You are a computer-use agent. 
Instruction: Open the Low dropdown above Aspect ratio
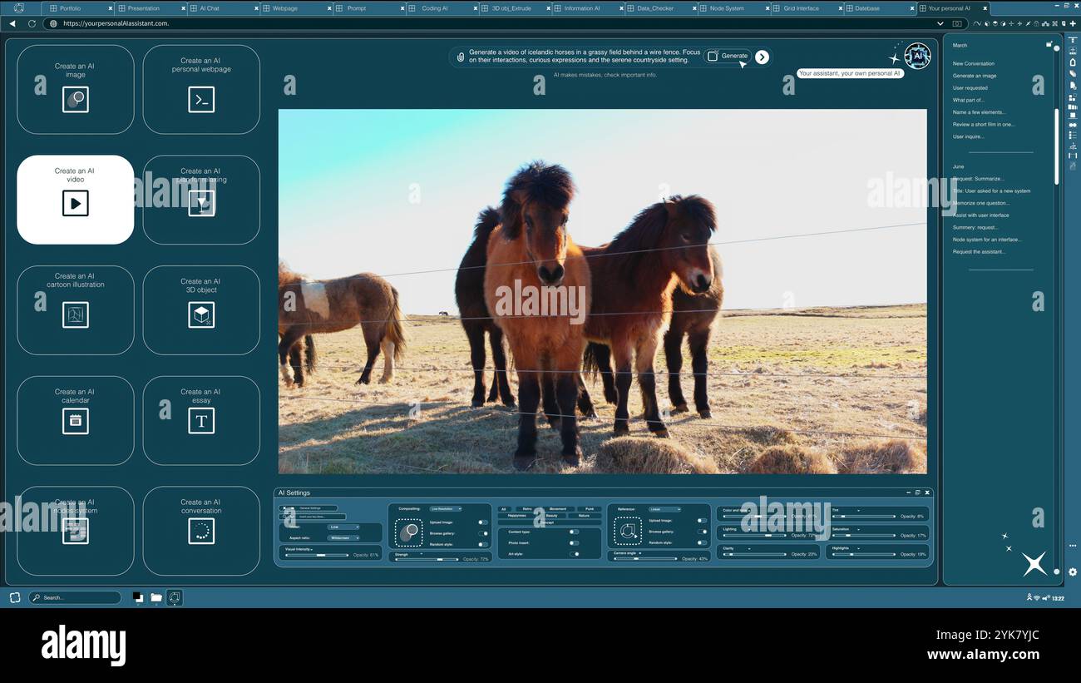[x=343, y=527]
